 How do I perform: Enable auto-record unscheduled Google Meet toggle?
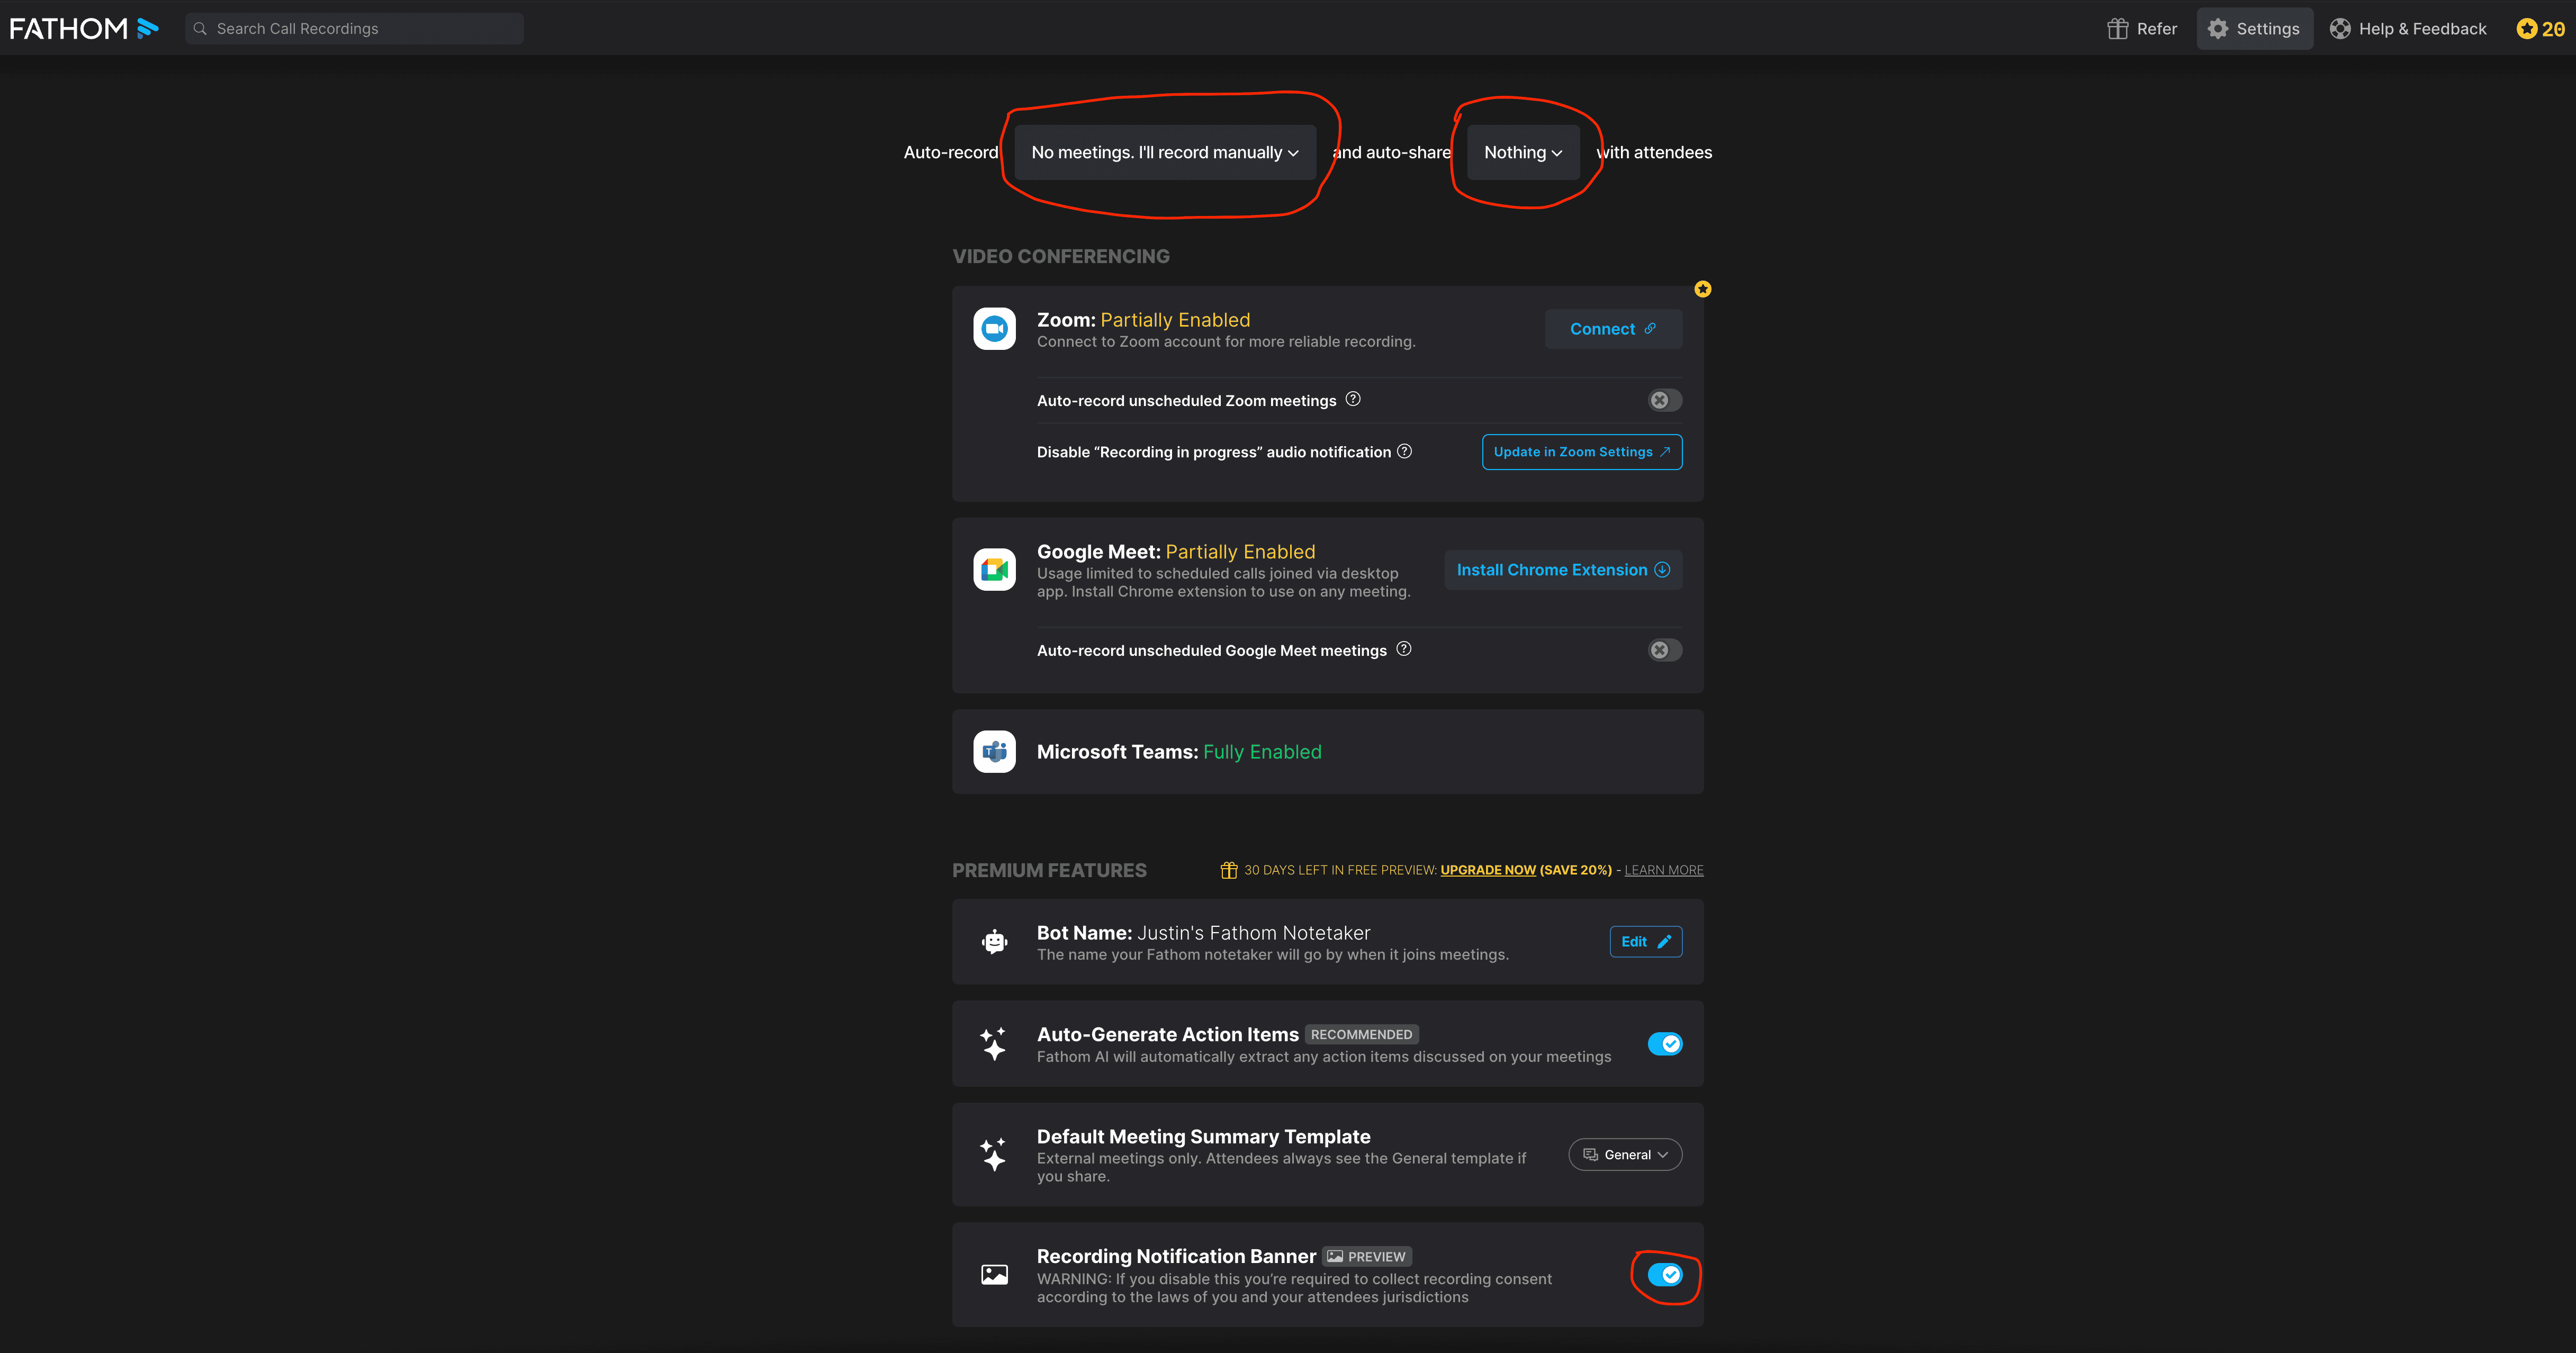(x=1665, y=650)
